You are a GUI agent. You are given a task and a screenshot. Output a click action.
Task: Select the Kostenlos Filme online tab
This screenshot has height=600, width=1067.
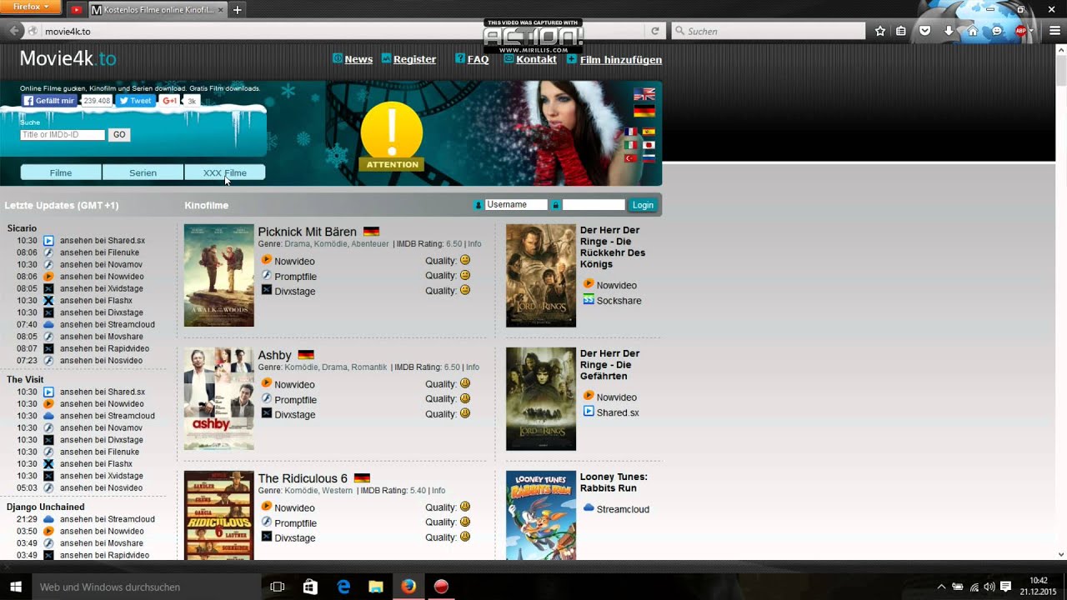pos(157,10)
